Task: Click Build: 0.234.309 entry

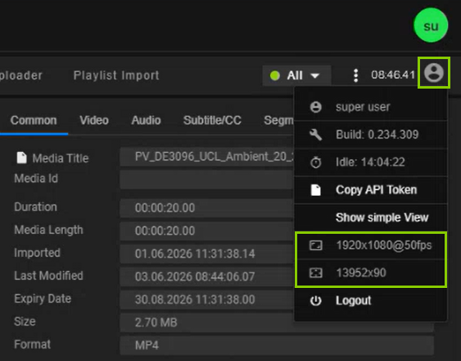Action: click(x=371, y=135)
